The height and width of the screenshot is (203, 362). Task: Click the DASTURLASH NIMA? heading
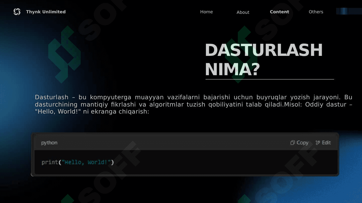tap(264, 60)
